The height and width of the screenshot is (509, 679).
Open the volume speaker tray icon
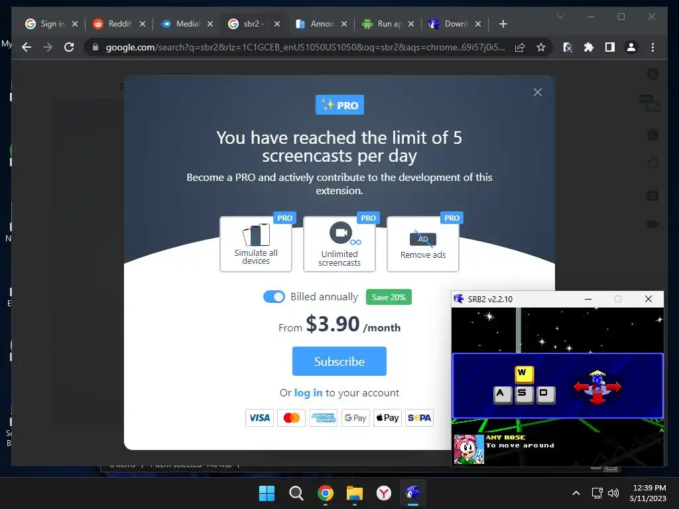(613, 493)
